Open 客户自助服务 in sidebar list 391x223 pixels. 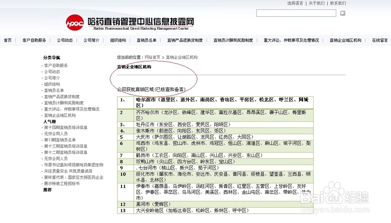click(x=56, y=65)
